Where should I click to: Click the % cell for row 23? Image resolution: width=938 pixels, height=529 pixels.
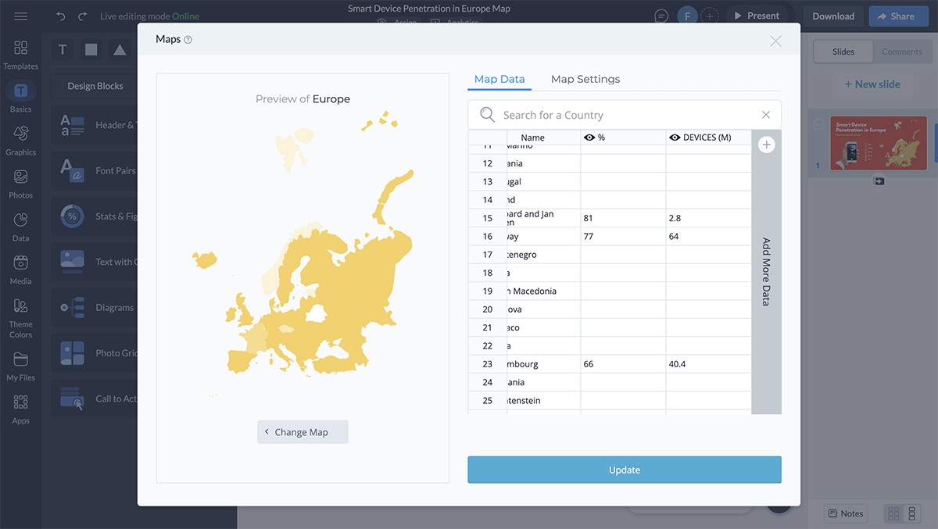coord(623,364)
